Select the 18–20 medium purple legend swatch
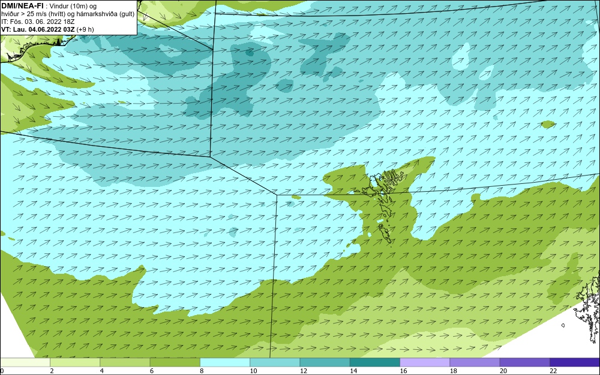 point(475,362)
